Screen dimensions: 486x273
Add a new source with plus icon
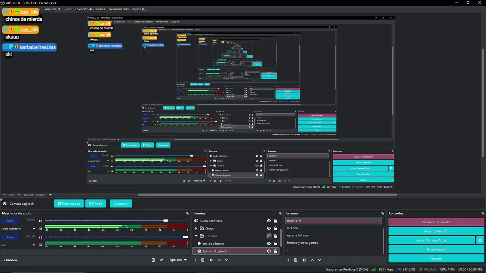[196, 260]
